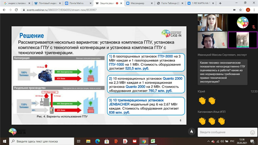
Task: Click the address bar URL
Action: click(x=61, y=10)
